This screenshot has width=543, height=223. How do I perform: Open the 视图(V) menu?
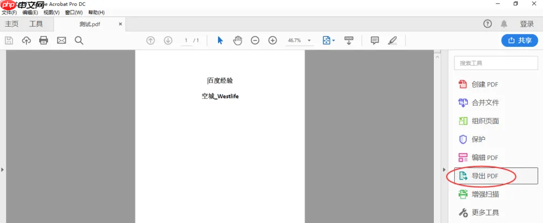[x=52, y=13]
